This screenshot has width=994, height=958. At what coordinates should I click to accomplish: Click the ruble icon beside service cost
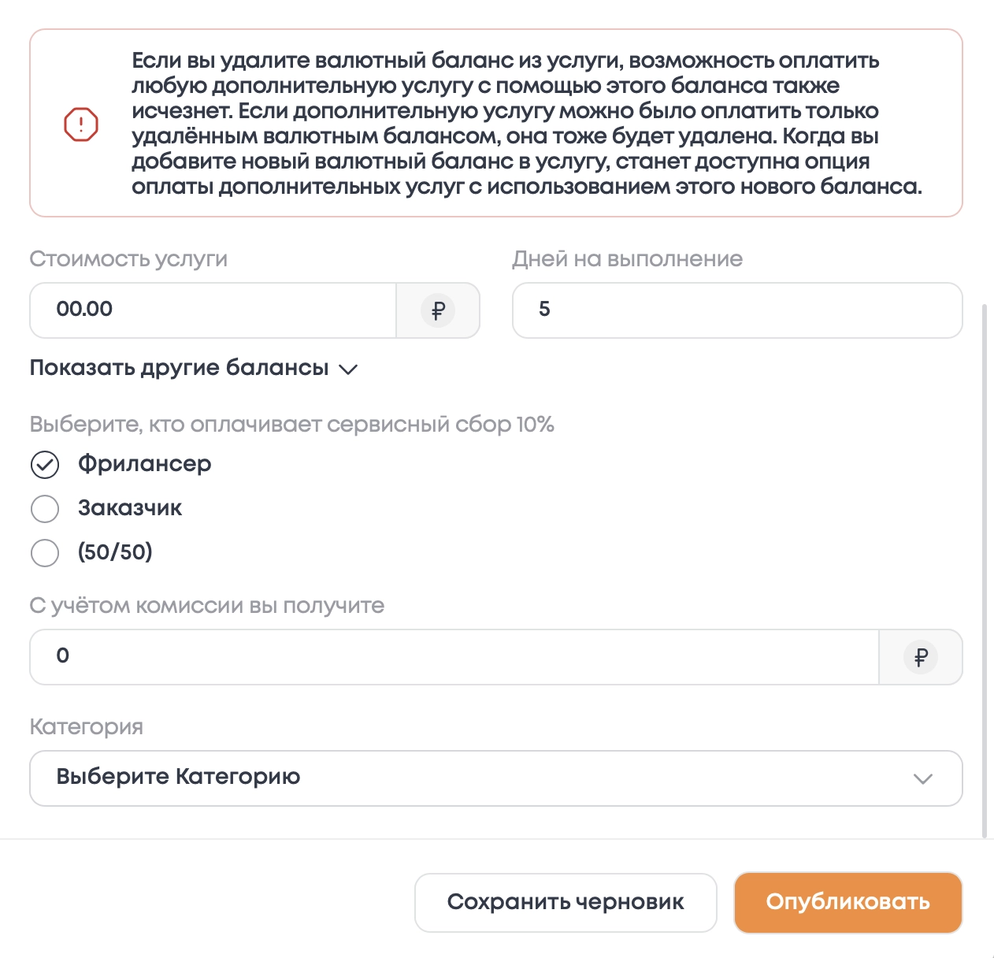[438, 310]
